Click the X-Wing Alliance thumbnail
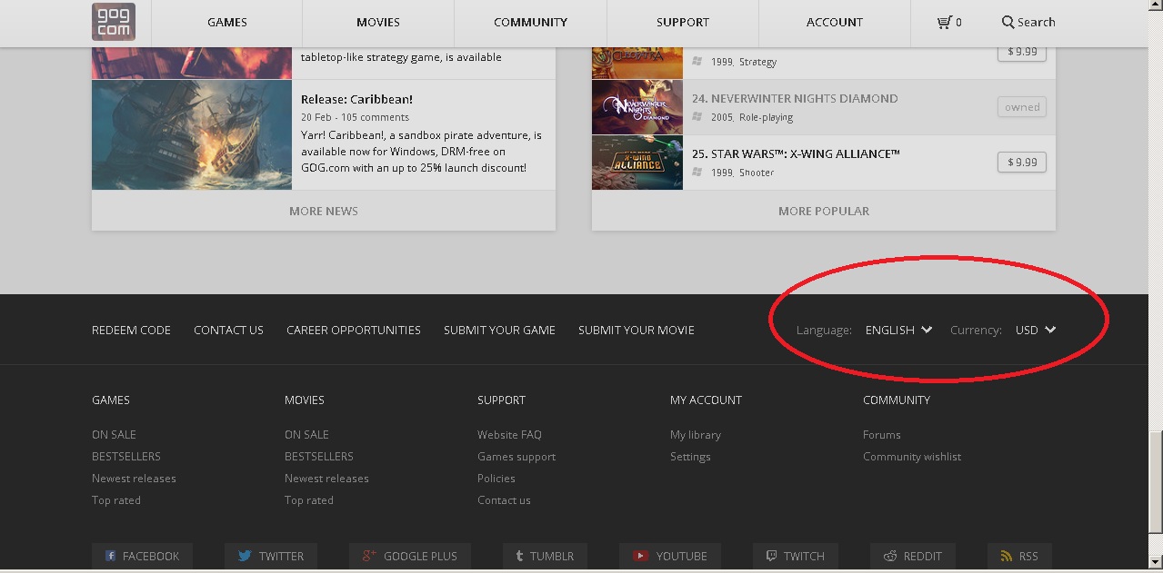 click(637, 163)
